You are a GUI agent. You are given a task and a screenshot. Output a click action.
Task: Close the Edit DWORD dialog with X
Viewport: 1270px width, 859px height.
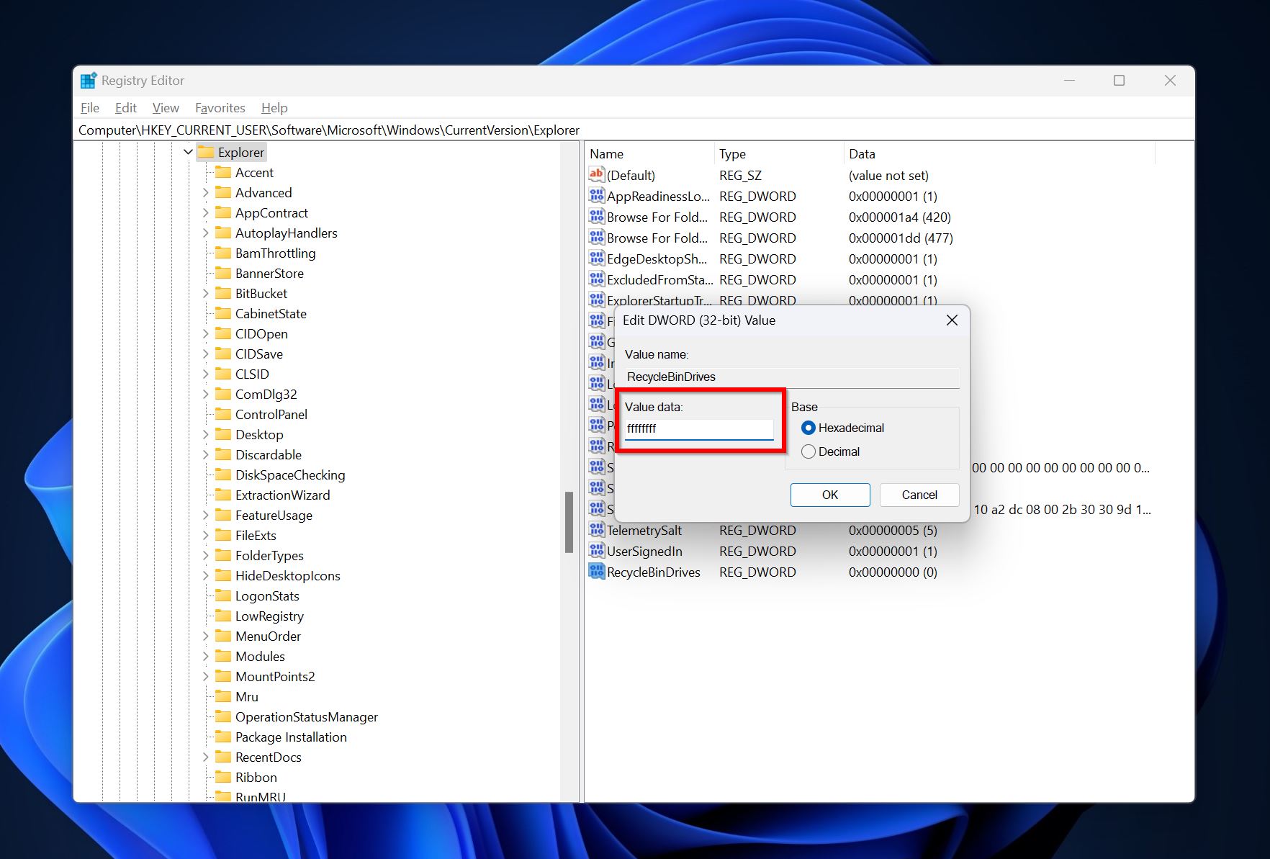click(x=952, y=320)
